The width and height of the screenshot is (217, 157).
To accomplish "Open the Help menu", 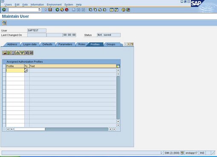I will 79,5.
